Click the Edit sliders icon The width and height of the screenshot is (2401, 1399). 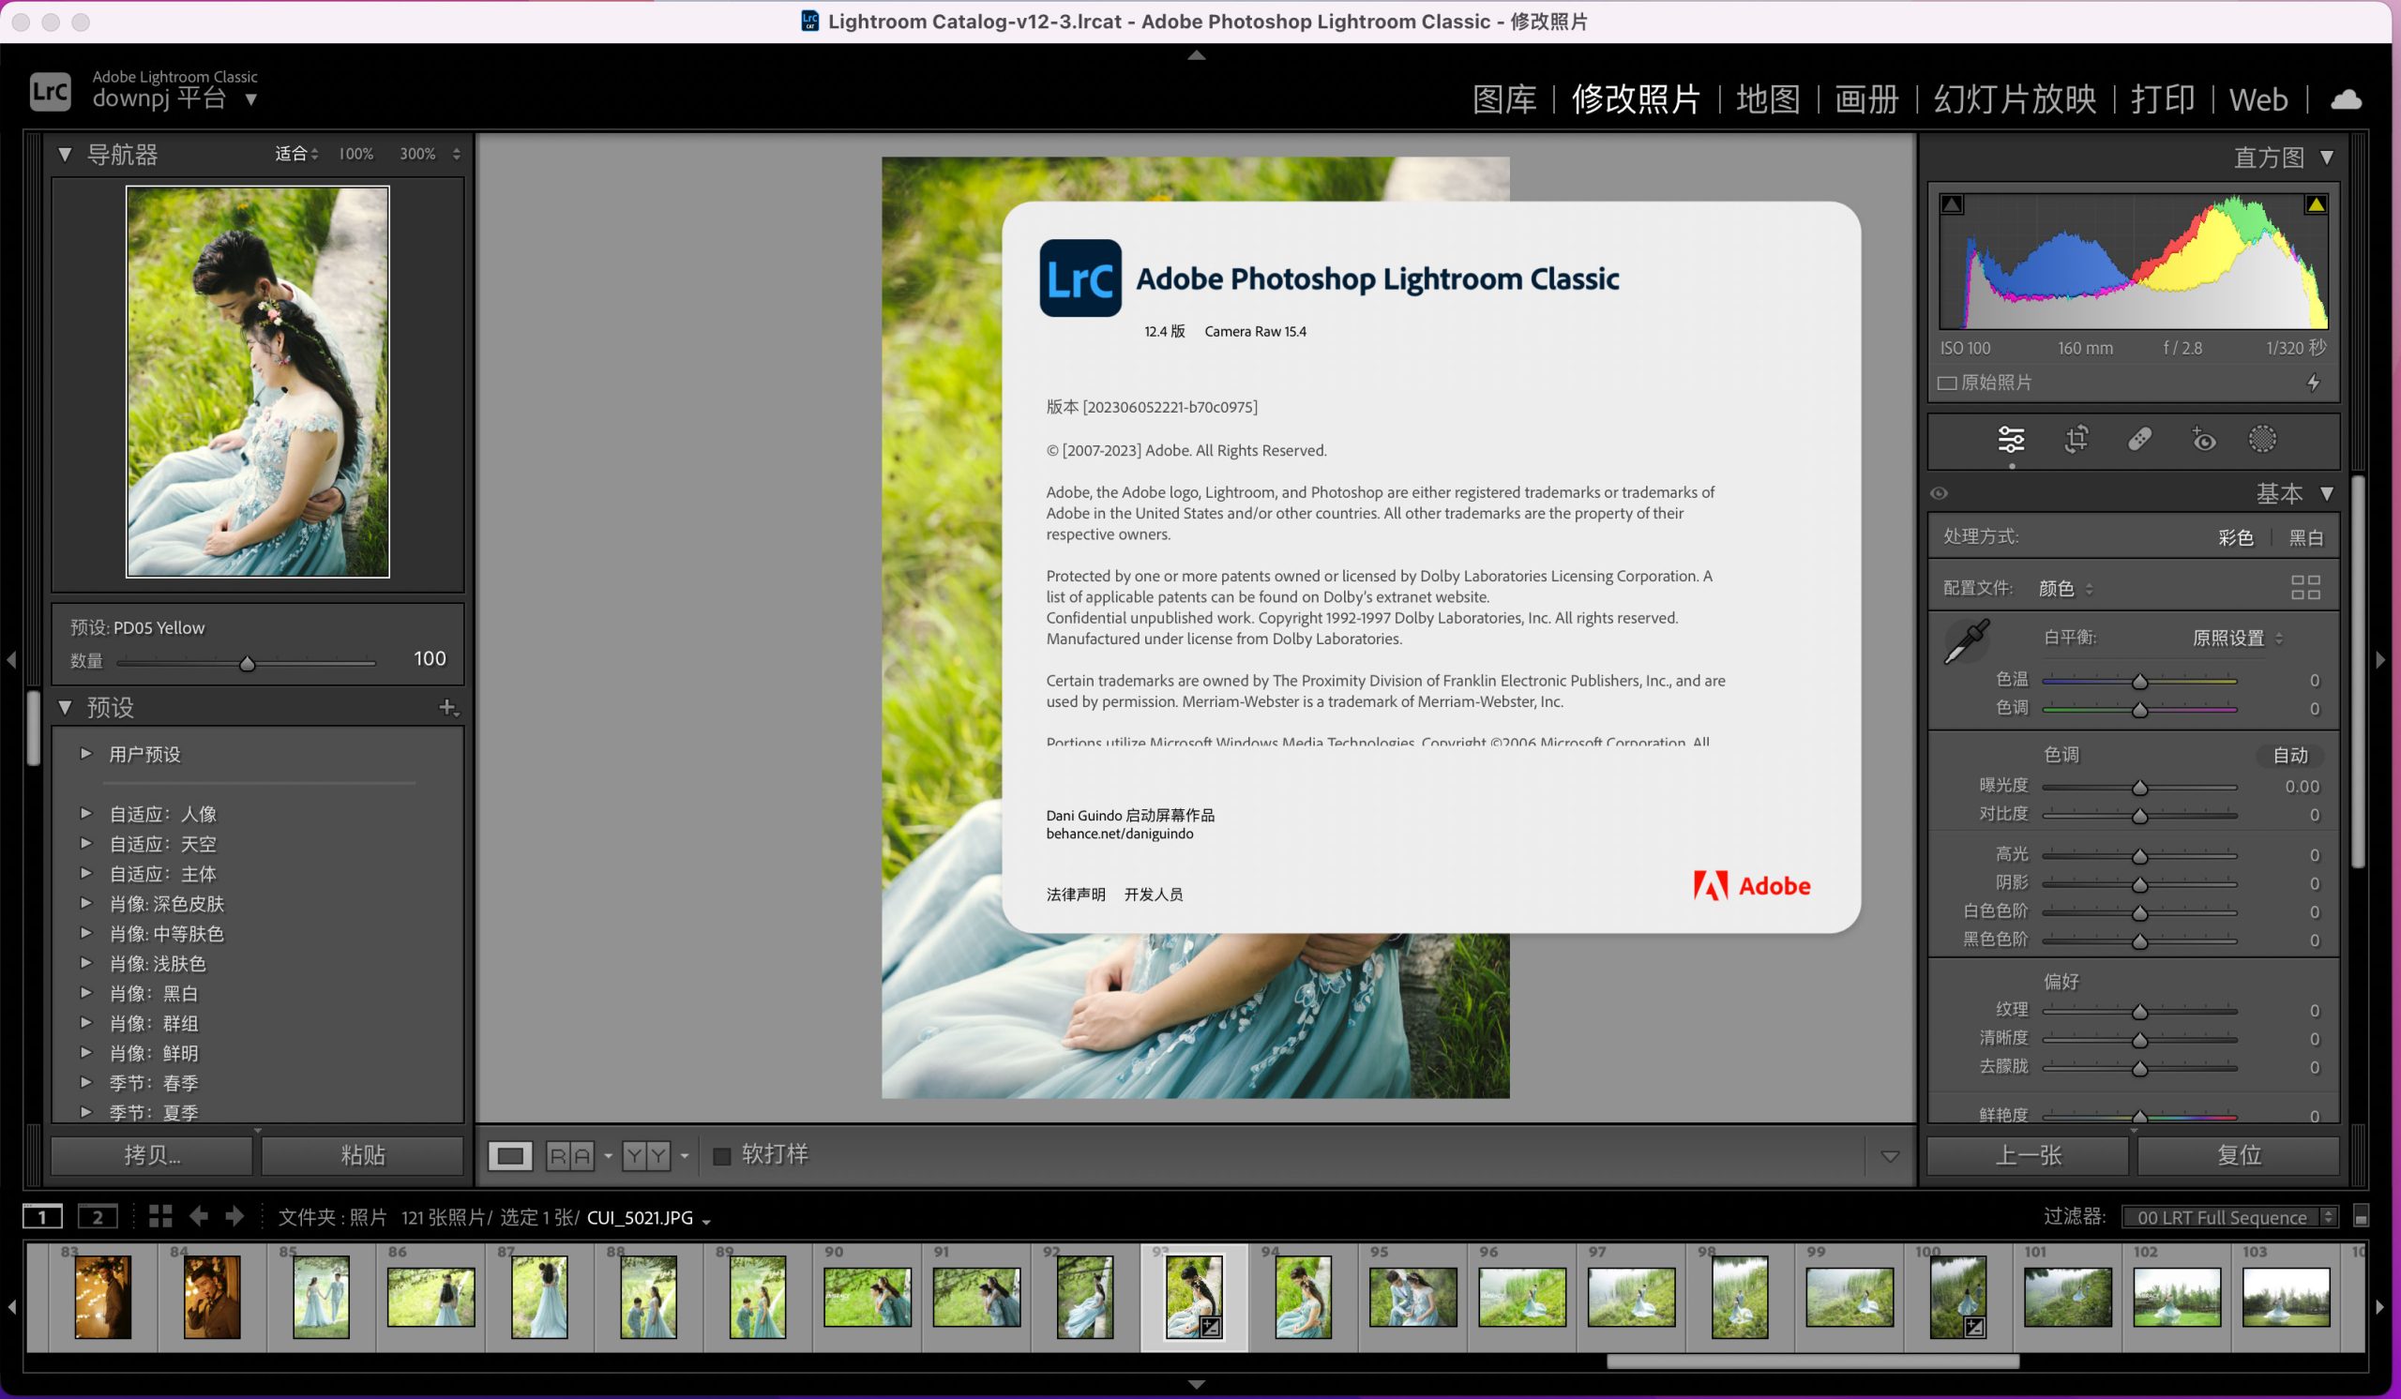(x=2012, y=439)
